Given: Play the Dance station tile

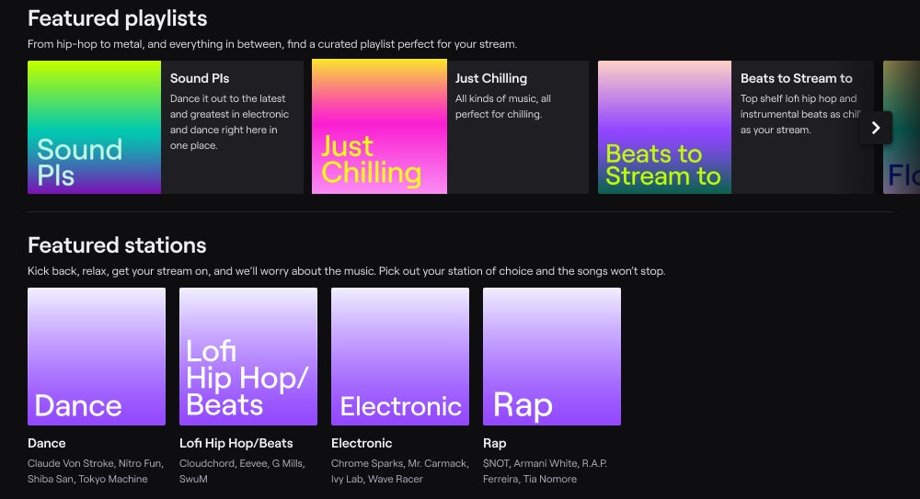Looking at the screenshot, I should click(97, 357).
